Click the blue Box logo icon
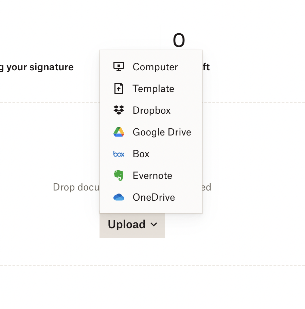Screen dimensions: 305x309 (x=119, y=154)
